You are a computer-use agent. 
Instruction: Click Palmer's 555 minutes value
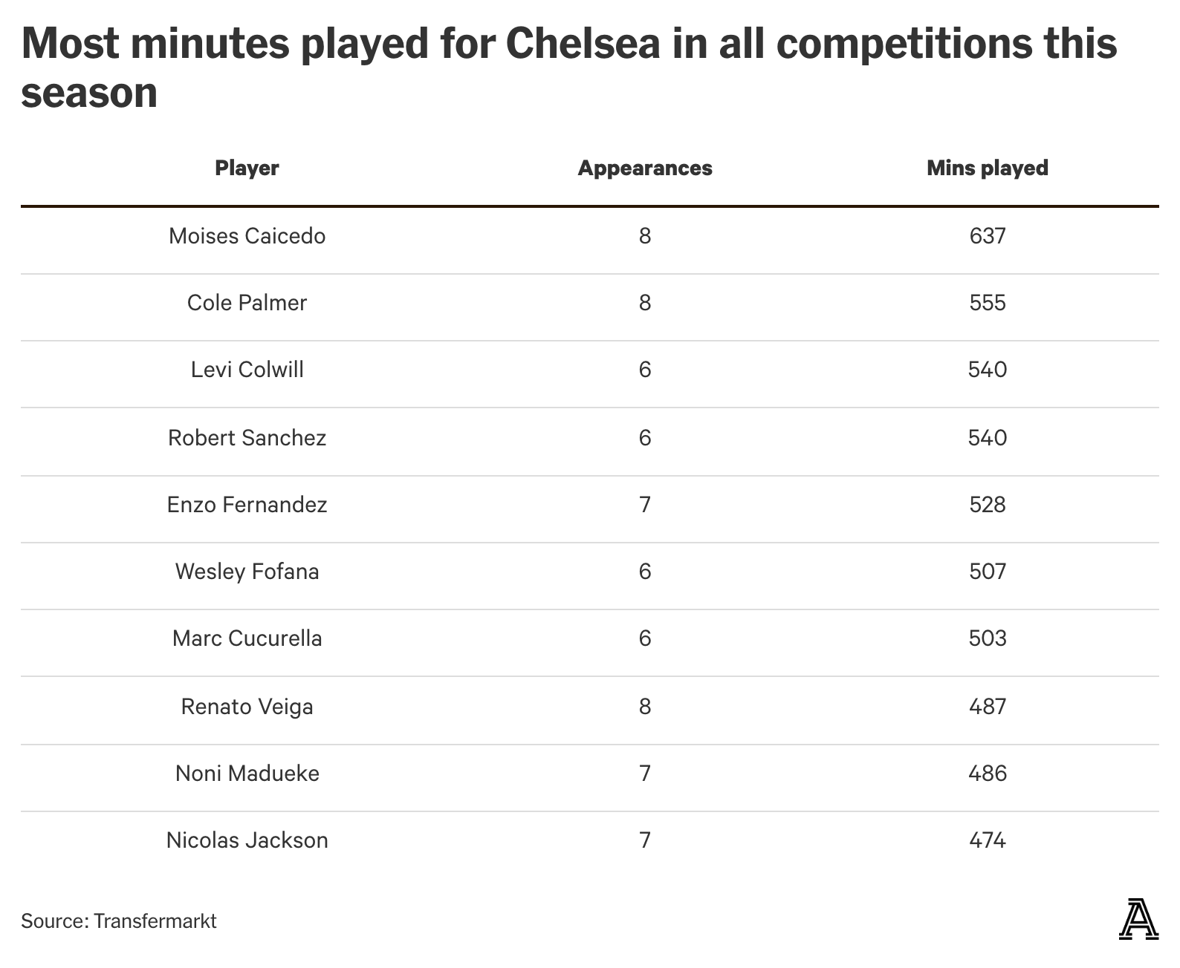click(x=987, y=303)
